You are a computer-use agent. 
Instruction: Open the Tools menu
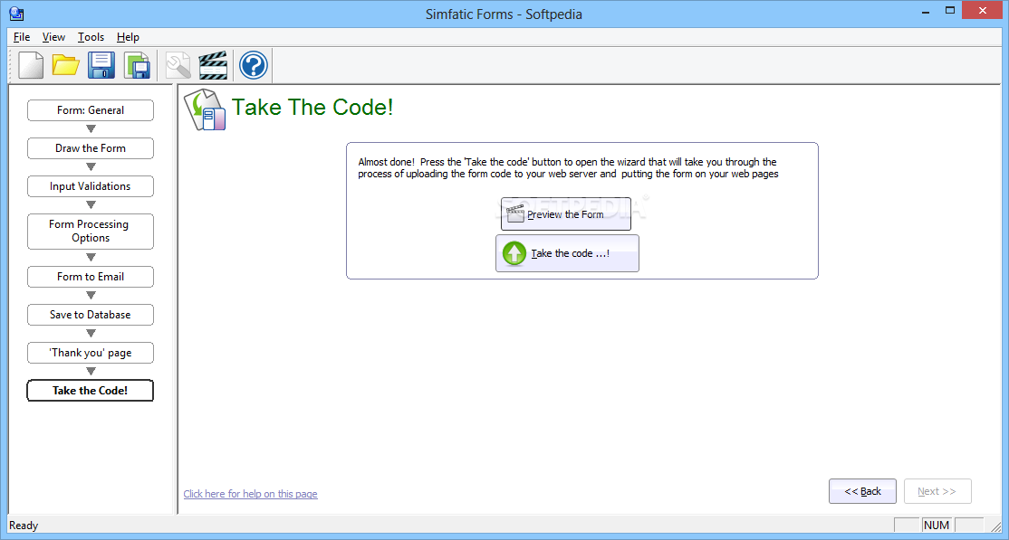91,37
